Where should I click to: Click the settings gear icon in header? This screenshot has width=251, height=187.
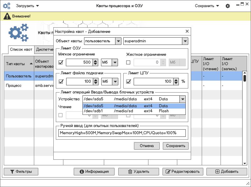point(228,6)
